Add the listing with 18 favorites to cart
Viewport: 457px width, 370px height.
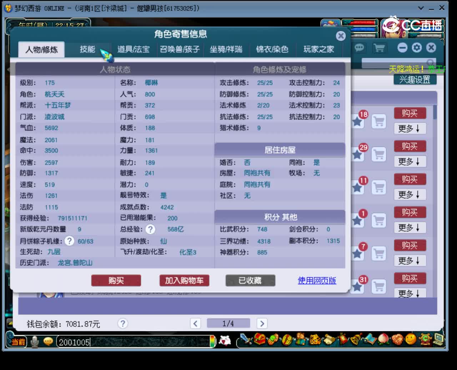tap(379, 121)
